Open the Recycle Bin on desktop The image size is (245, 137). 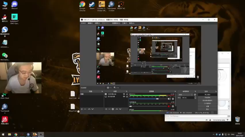(x=237, y=121)
